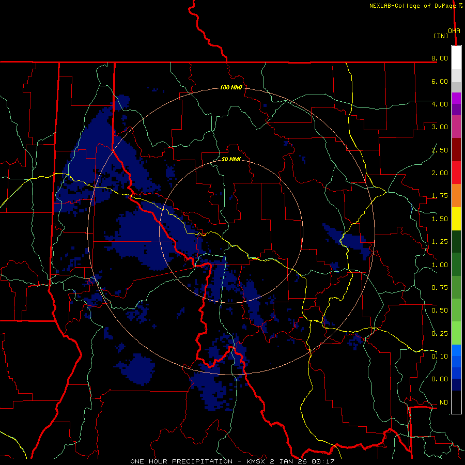Pick the yellow legend swatch

pos(456,219)
